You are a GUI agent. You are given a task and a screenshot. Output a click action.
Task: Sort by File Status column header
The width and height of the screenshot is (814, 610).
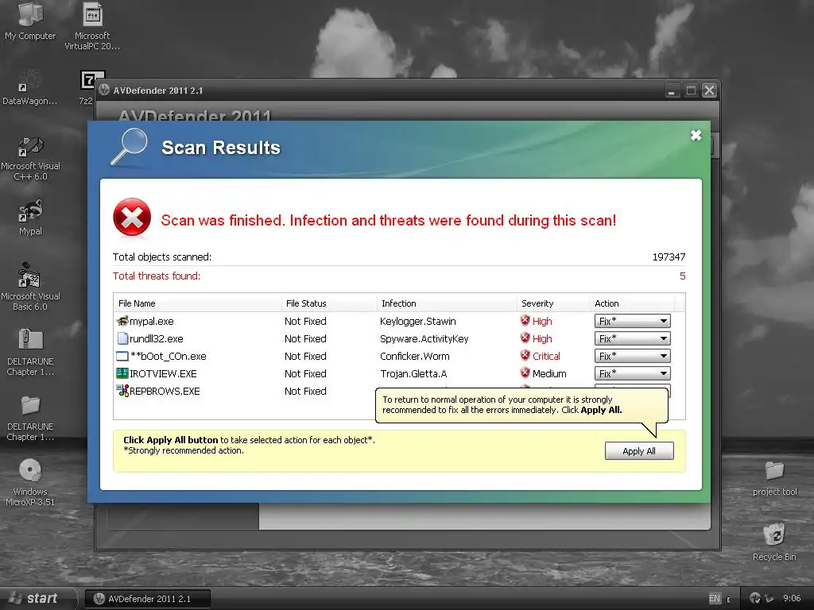click(329, 303)
